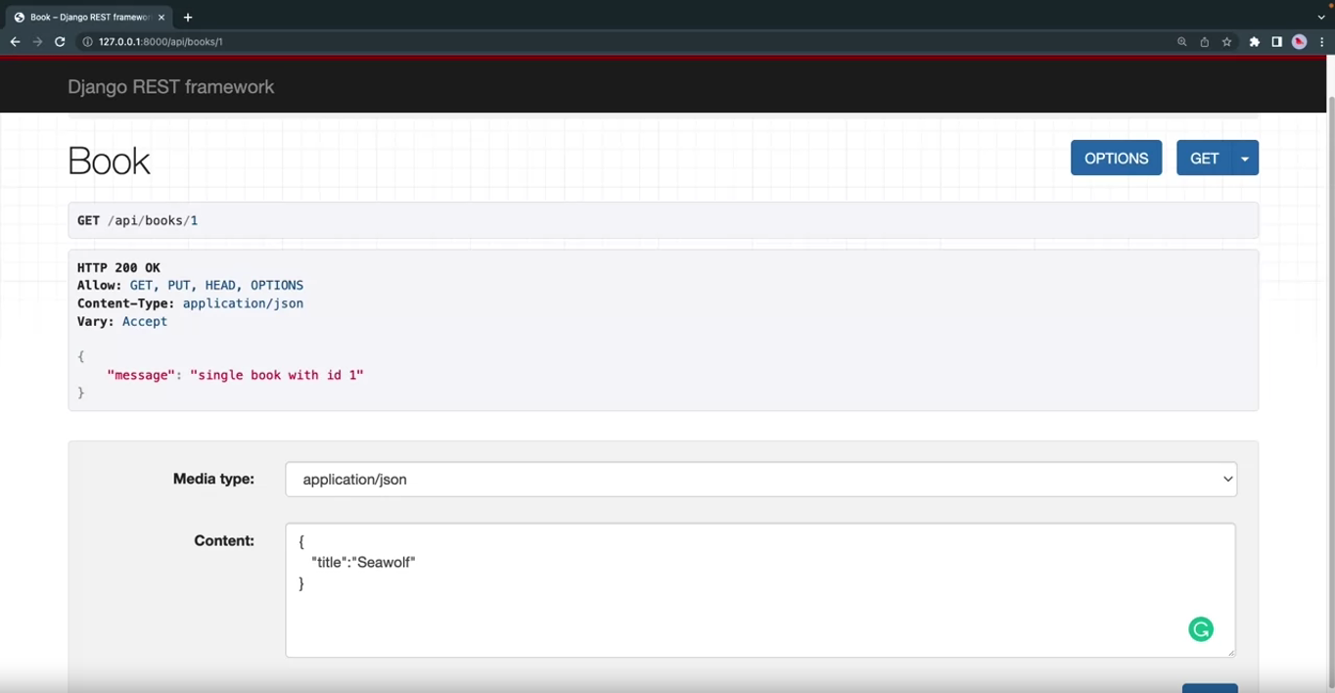Viewport: 1335px width, 693px height.
Task: Click the share icon in address bar
Action: tap(1204, 42)
